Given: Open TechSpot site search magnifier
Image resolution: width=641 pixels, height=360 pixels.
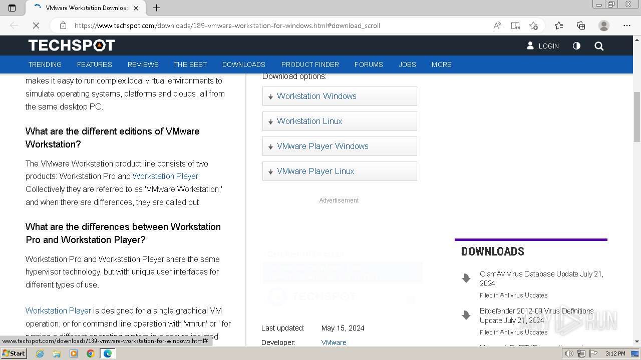Looking at the screenshot, I should 599,46.
